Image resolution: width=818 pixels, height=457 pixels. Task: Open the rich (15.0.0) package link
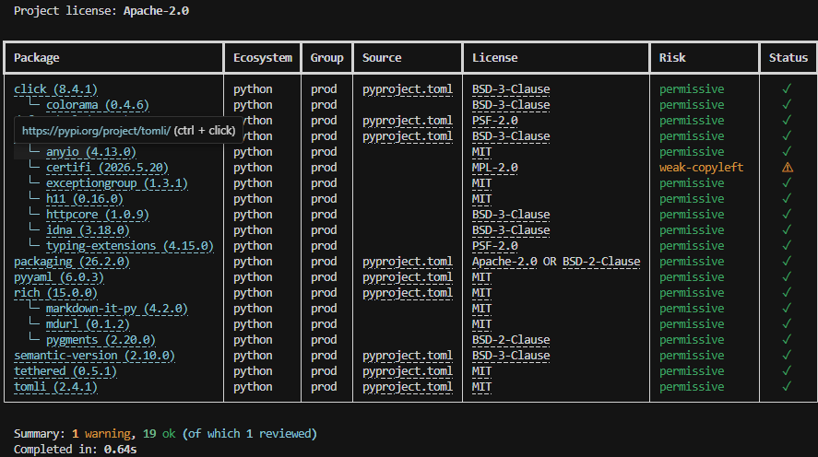55,292
